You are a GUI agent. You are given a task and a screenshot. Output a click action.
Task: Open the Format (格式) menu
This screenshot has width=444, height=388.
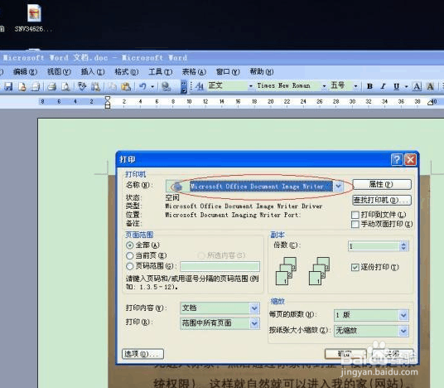126,71
